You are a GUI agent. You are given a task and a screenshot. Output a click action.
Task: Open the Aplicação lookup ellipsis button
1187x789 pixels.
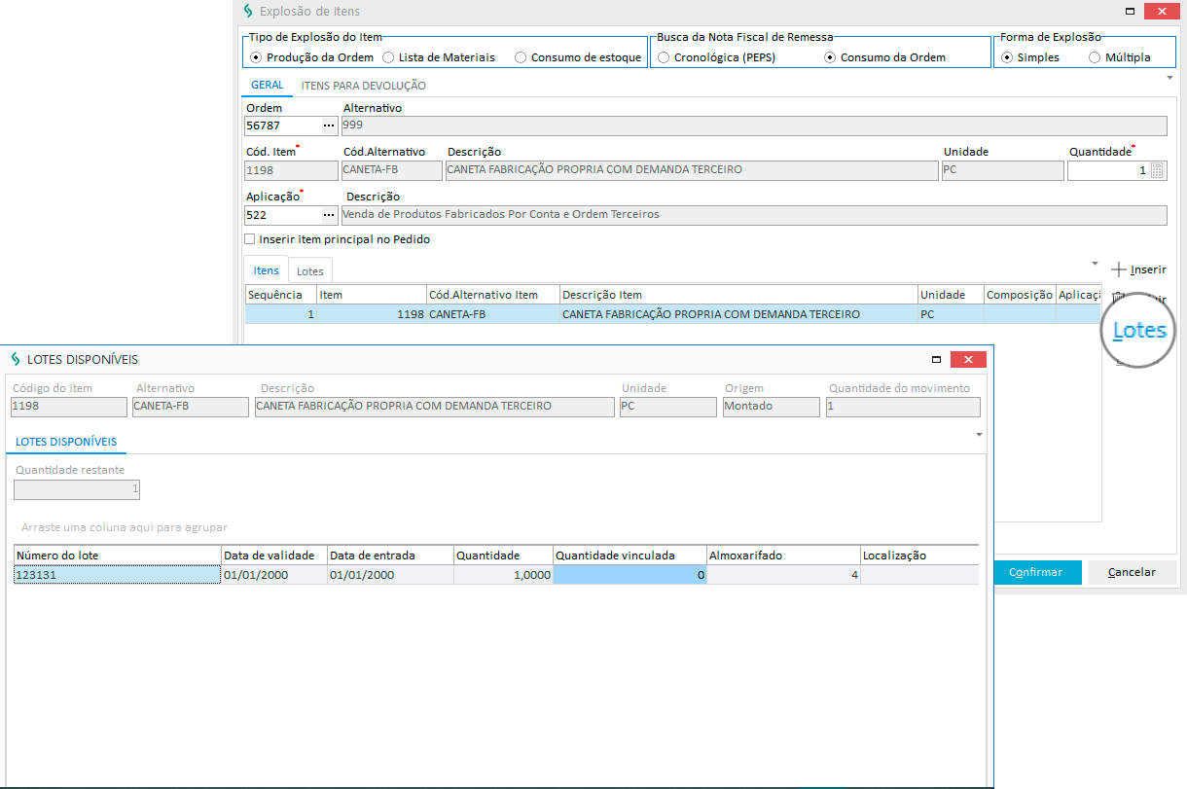[329, 215]
